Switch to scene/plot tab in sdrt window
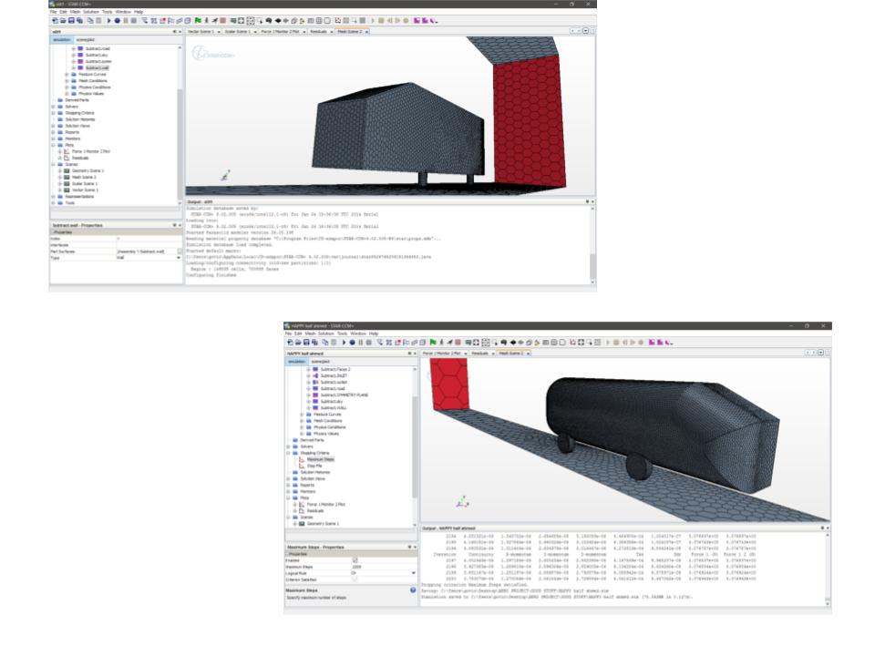 tap(87, 40)
